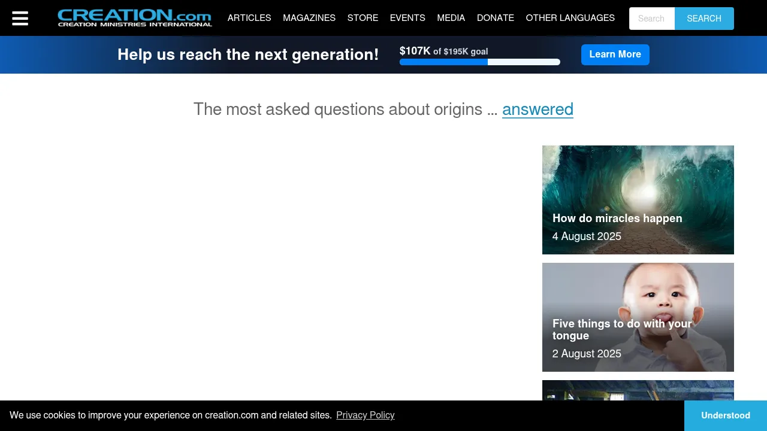The width and height of the screenshot is (767, 431).
Task: Open 'How do miracles happen' article thumbnail
Action: pos(638,199)
